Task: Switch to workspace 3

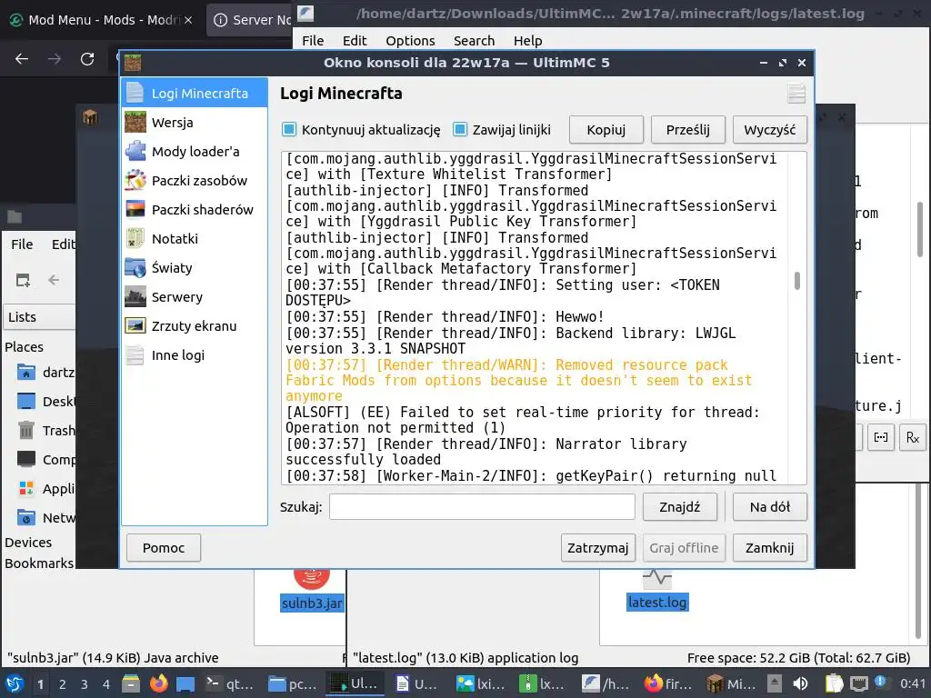Action: [x=85, y=684]
